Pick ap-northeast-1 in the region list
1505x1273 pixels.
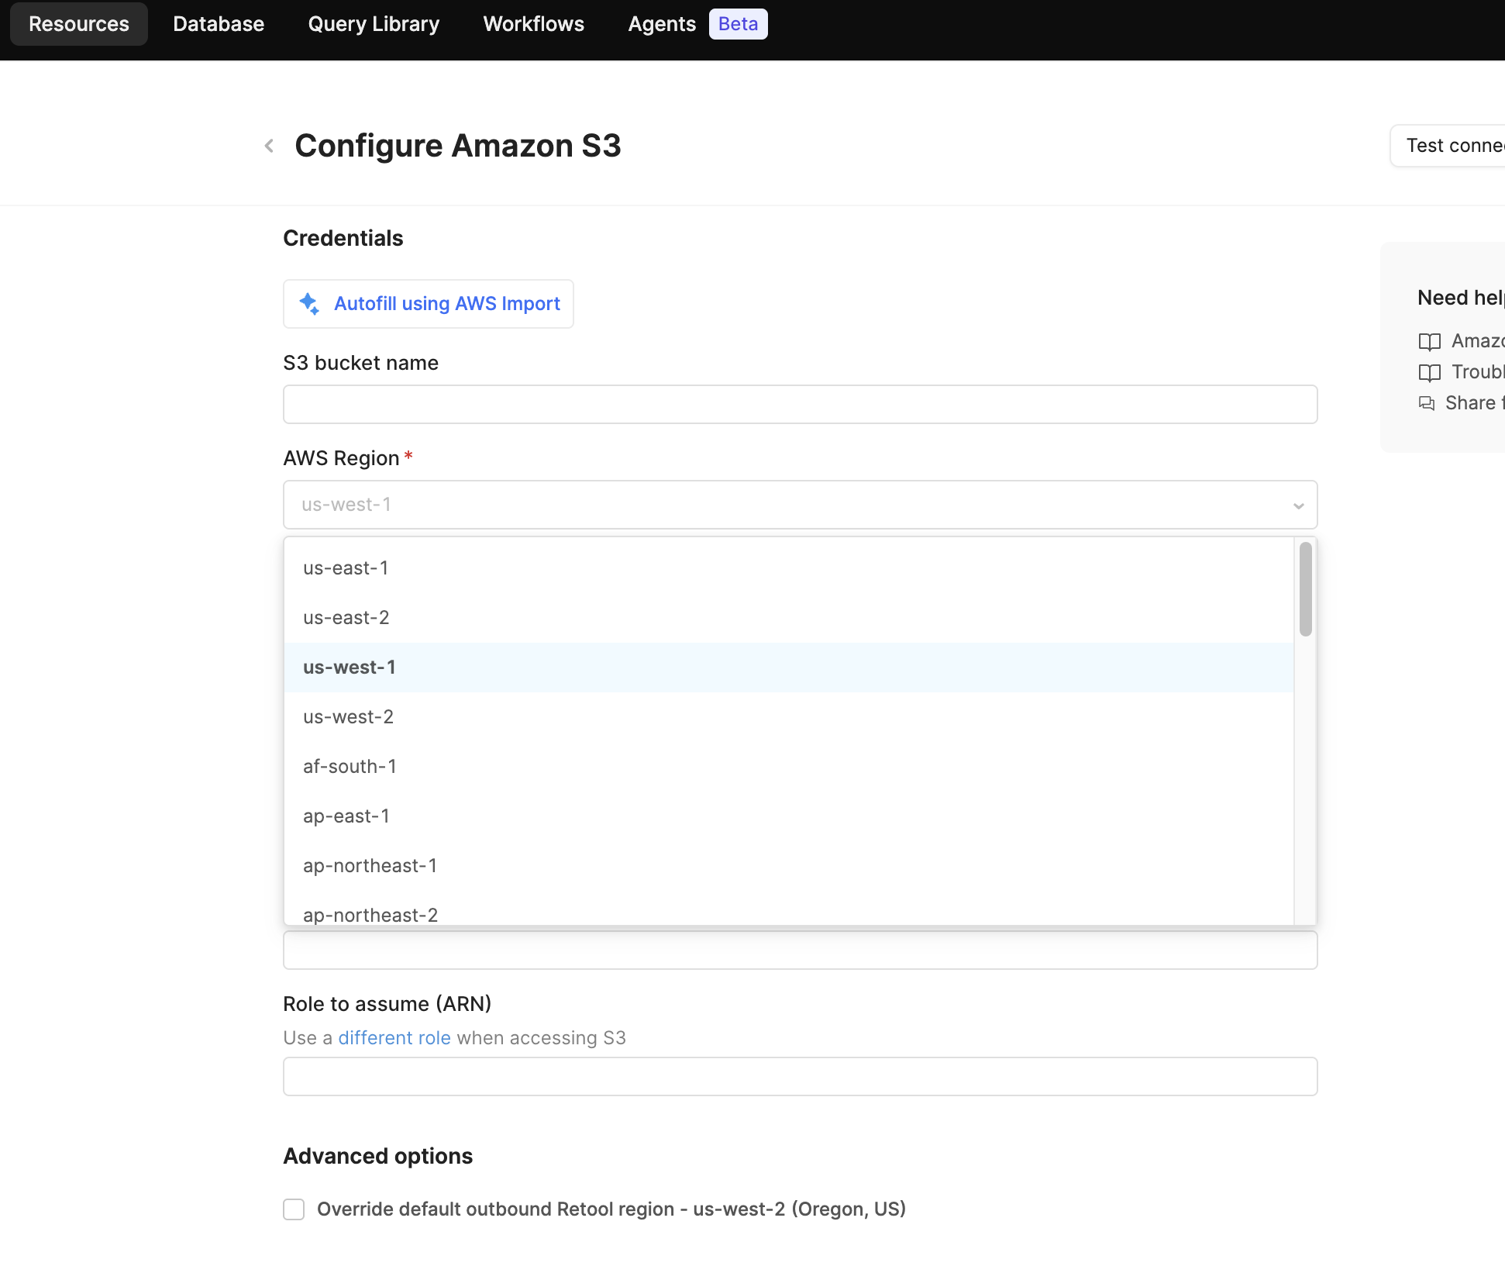(370, 866)
